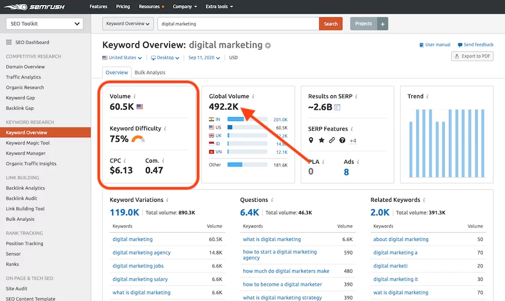Click the User manual book icon
505x301 pixels.
point(421,45)
